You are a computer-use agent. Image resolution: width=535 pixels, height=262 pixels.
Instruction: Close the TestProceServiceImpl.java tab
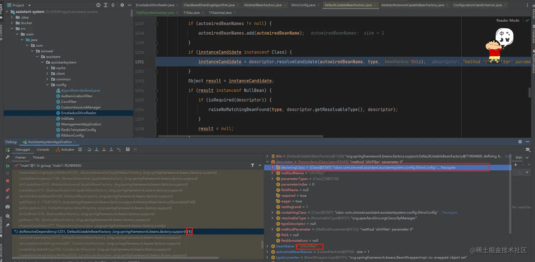(x=177, y=13)
